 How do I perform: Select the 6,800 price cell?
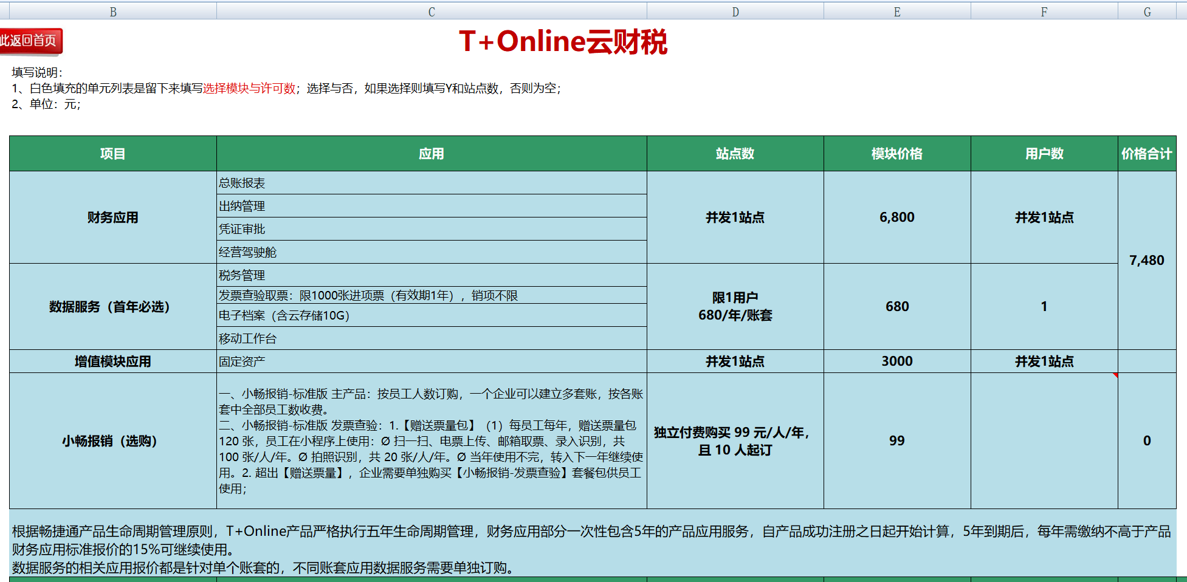[x=897, y=217]
